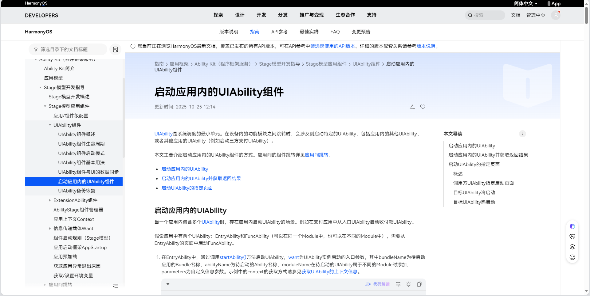Open the 开发 top menu

click(x=261, y=15)
